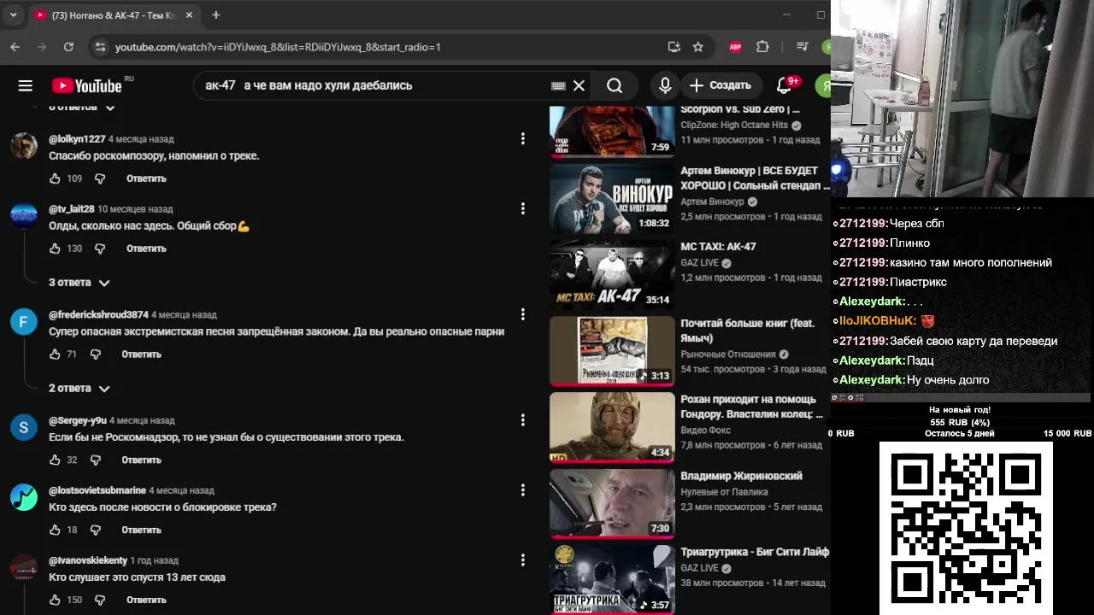Bookmark this page with star icon

[x=698, y=47]
